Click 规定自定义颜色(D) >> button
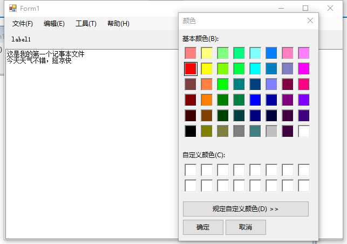This screenshot has width=347, height=244. pyautogui.click(x=246, y=208)
